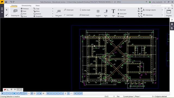Click Arrange objects
The width and height of the screenshot is (174, 98).
pos(150,10)
